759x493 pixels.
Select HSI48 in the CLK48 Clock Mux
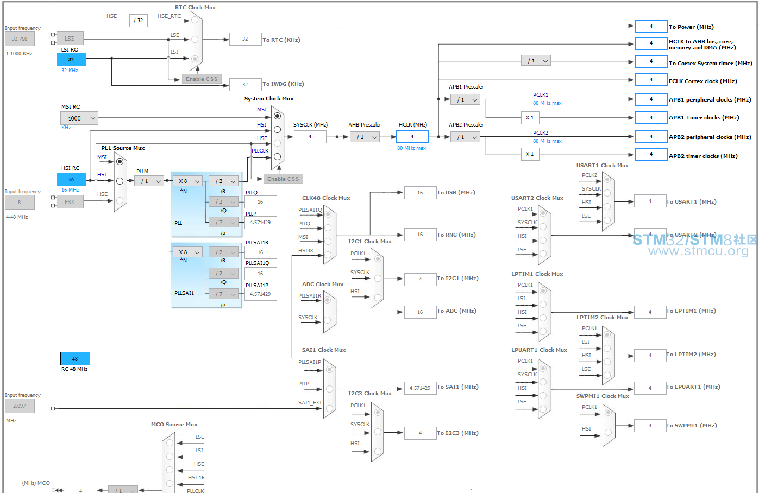point(328,255)
